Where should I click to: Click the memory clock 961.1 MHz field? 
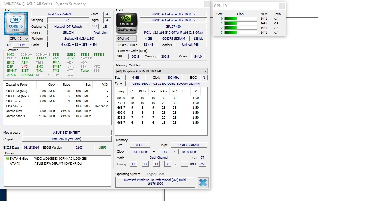click(140, 152)
